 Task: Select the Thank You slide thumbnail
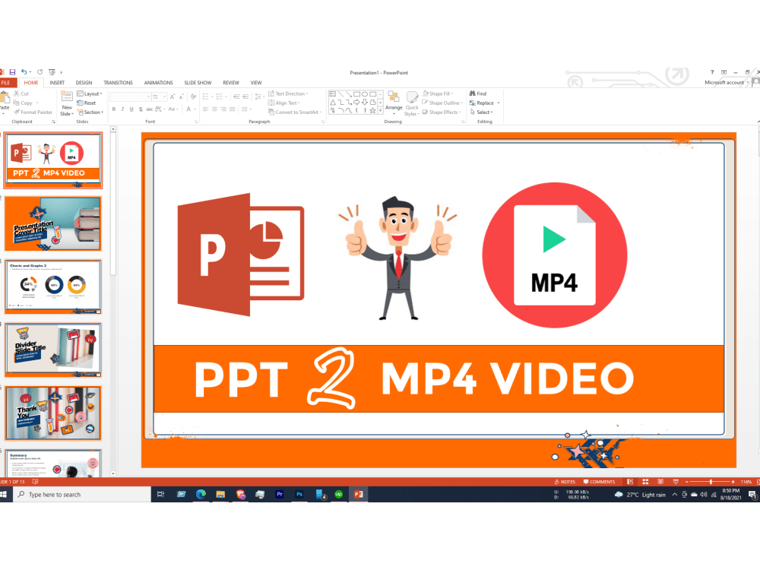(x=53, y=413)
